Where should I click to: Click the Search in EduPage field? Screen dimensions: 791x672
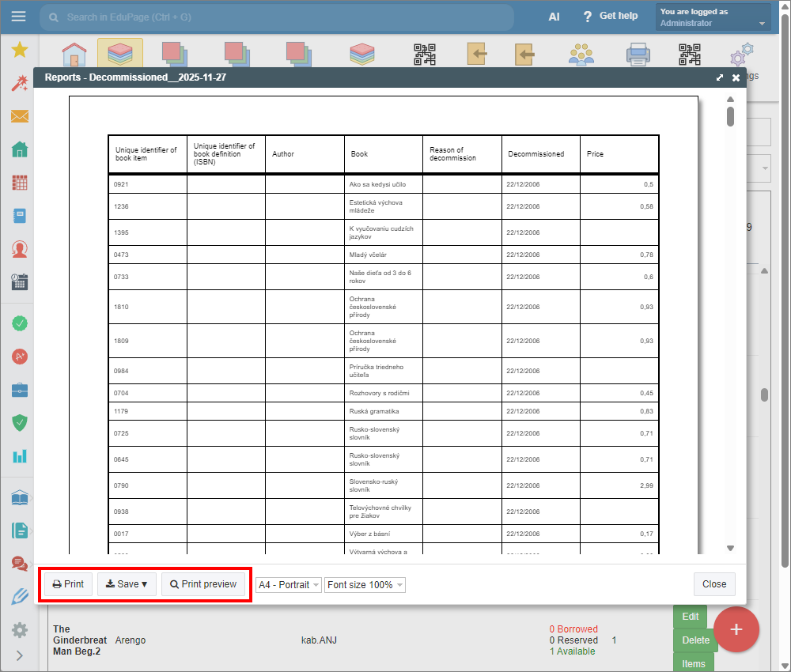point(277,17)
